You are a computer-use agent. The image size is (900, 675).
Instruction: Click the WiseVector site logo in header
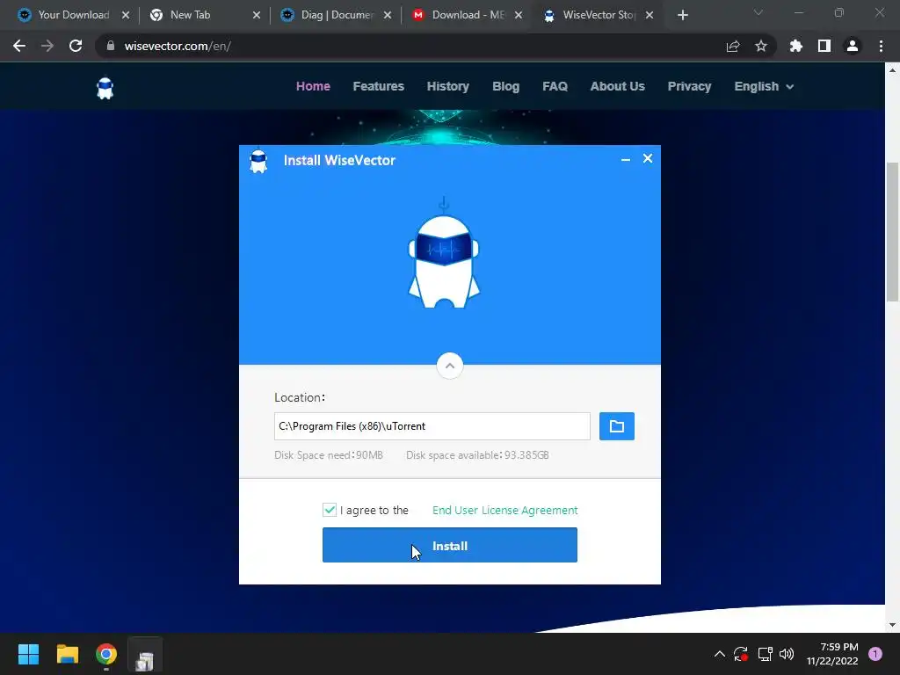(105, 89)
